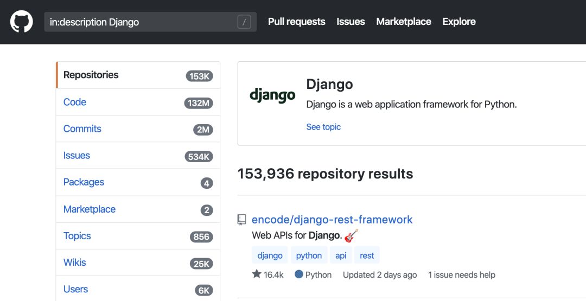This screenshot has height=301, width=586.
Task: Open Pull requests in the header
Action: point(297,22)
